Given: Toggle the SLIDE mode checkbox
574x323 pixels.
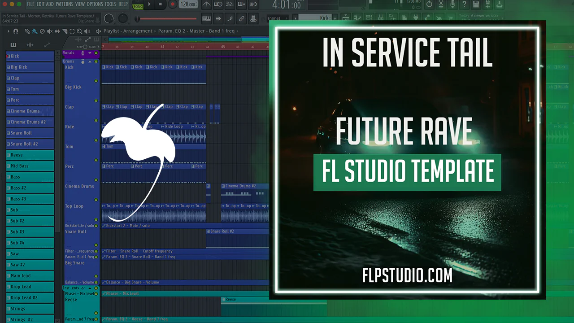Looking at the screenshot, I should coord(98,47).
